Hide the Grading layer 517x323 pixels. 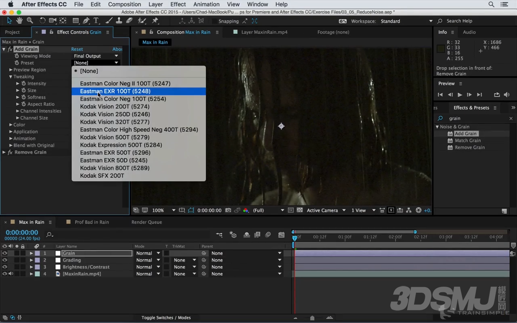5,260
